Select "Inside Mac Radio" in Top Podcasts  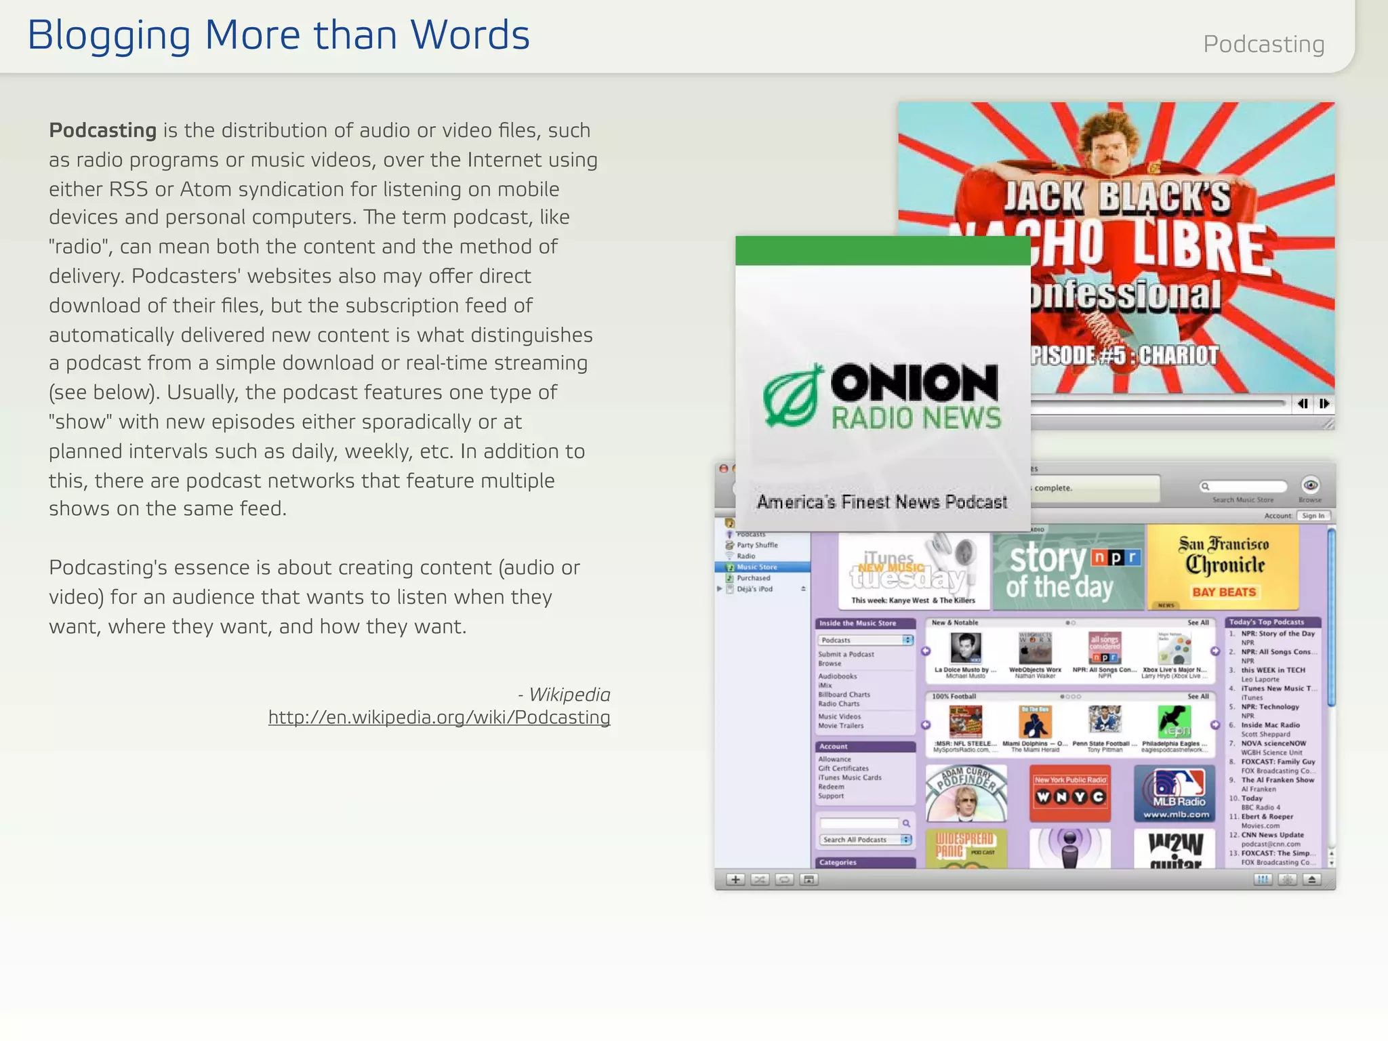click(1270, 725)
